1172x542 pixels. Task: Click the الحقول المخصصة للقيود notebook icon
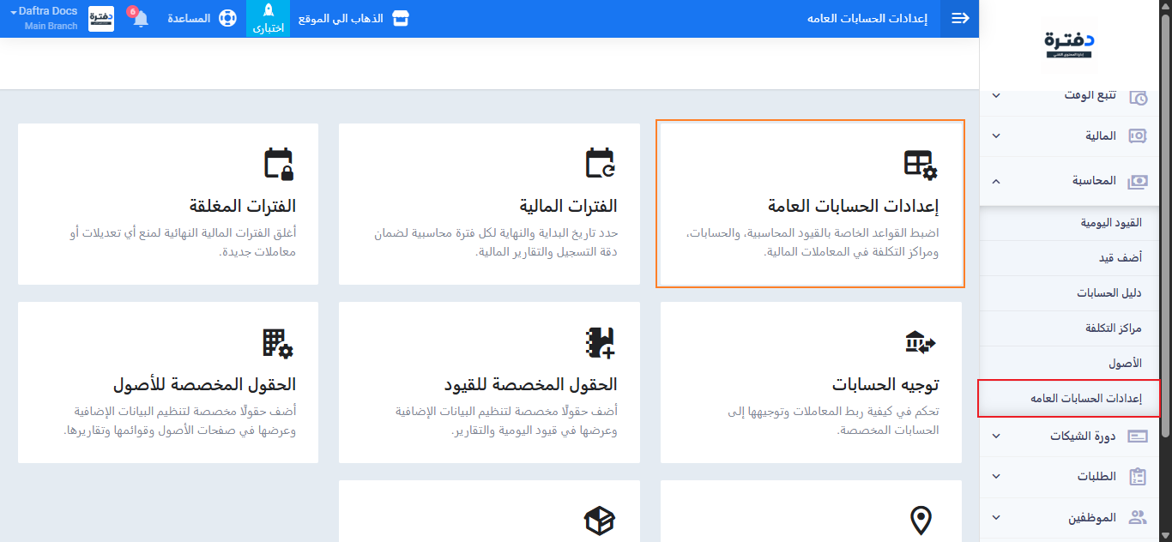coord(600,343)
